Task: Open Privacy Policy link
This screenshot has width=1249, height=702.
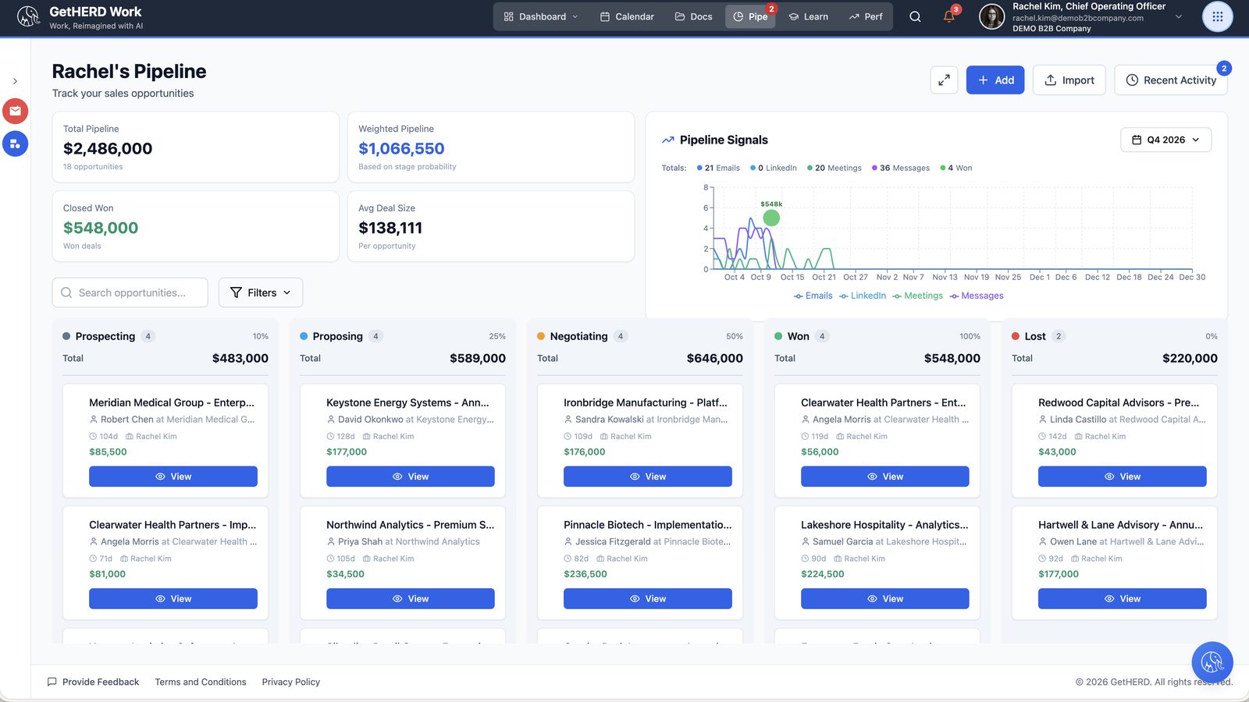Action: [291, 682]
